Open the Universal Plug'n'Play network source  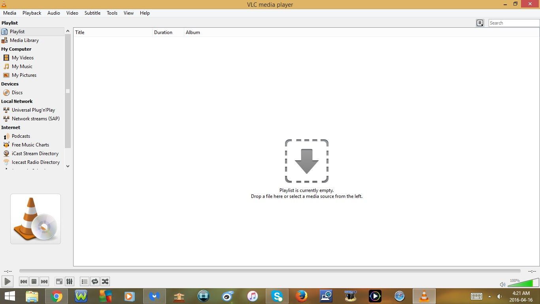point(33,110)
